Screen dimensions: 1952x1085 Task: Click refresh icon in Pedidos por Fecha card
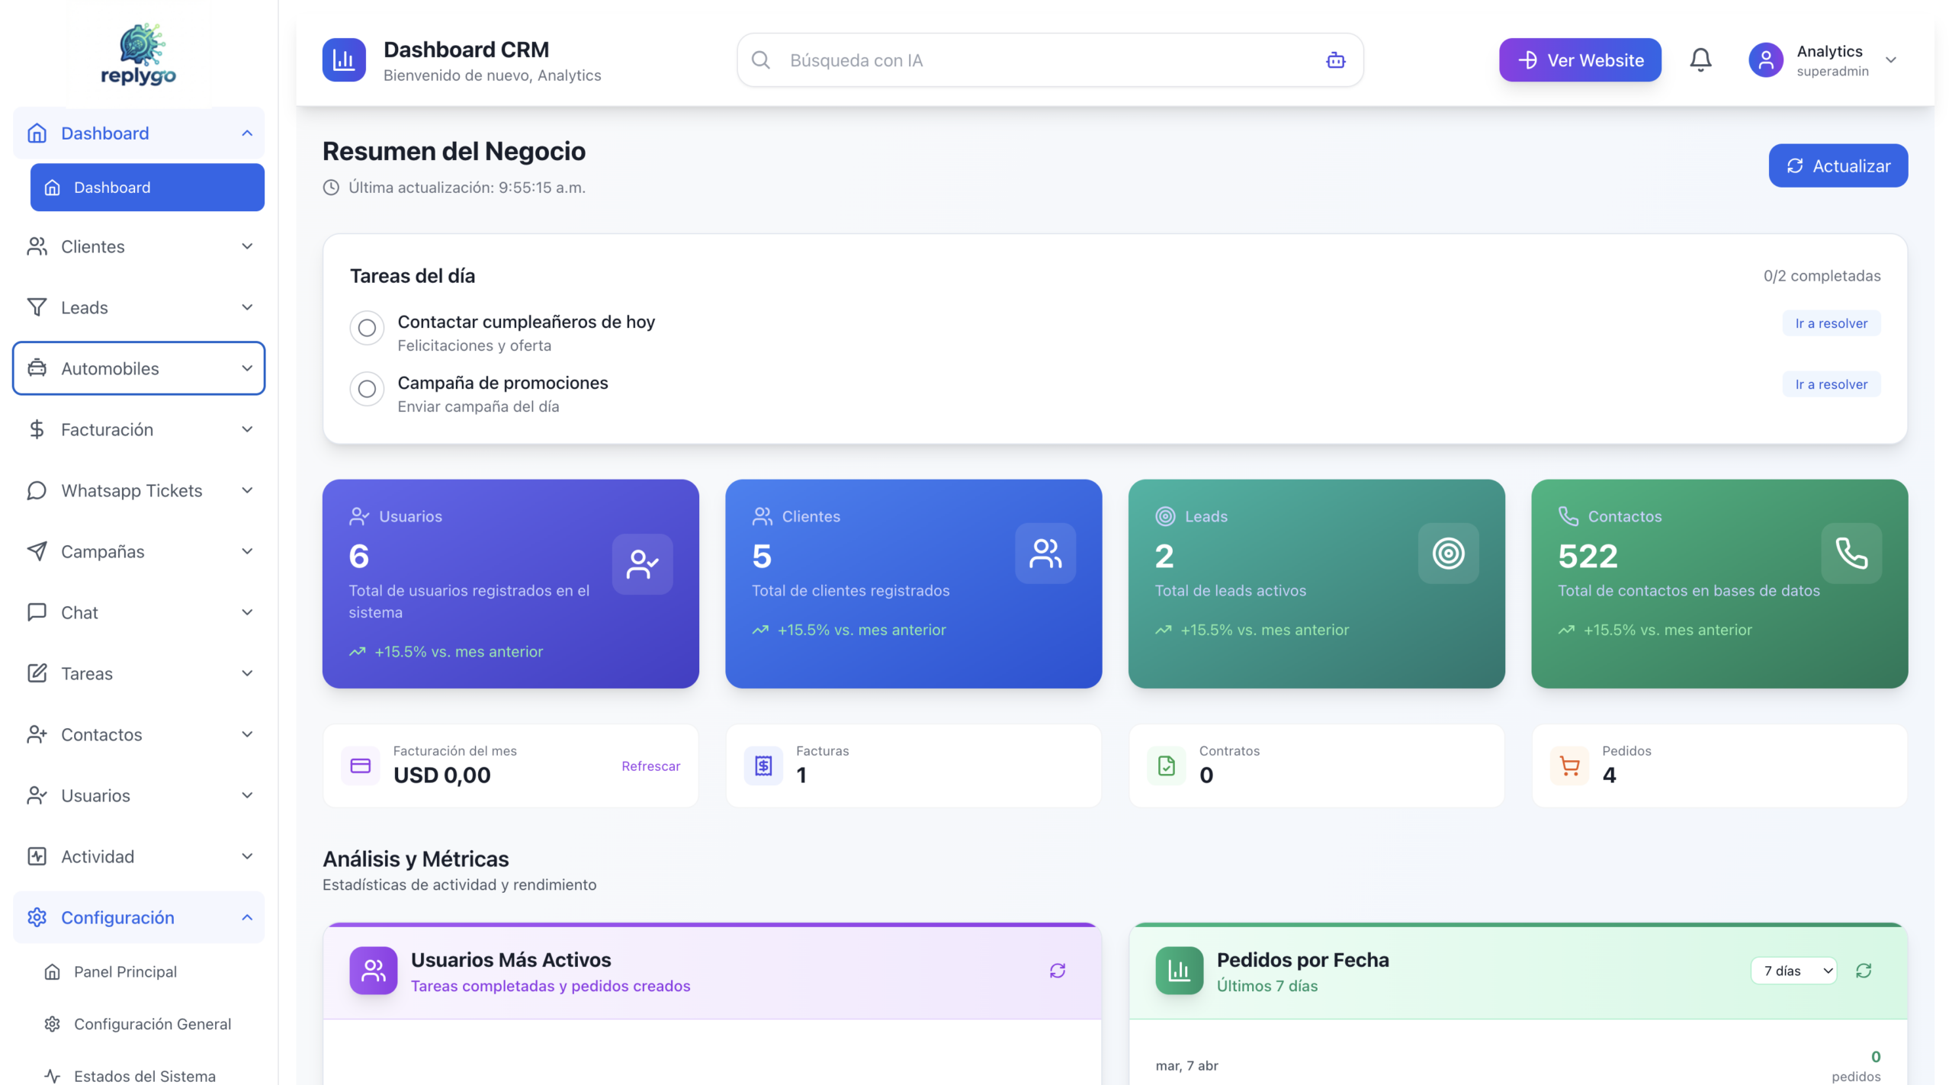coord(1864,971)
